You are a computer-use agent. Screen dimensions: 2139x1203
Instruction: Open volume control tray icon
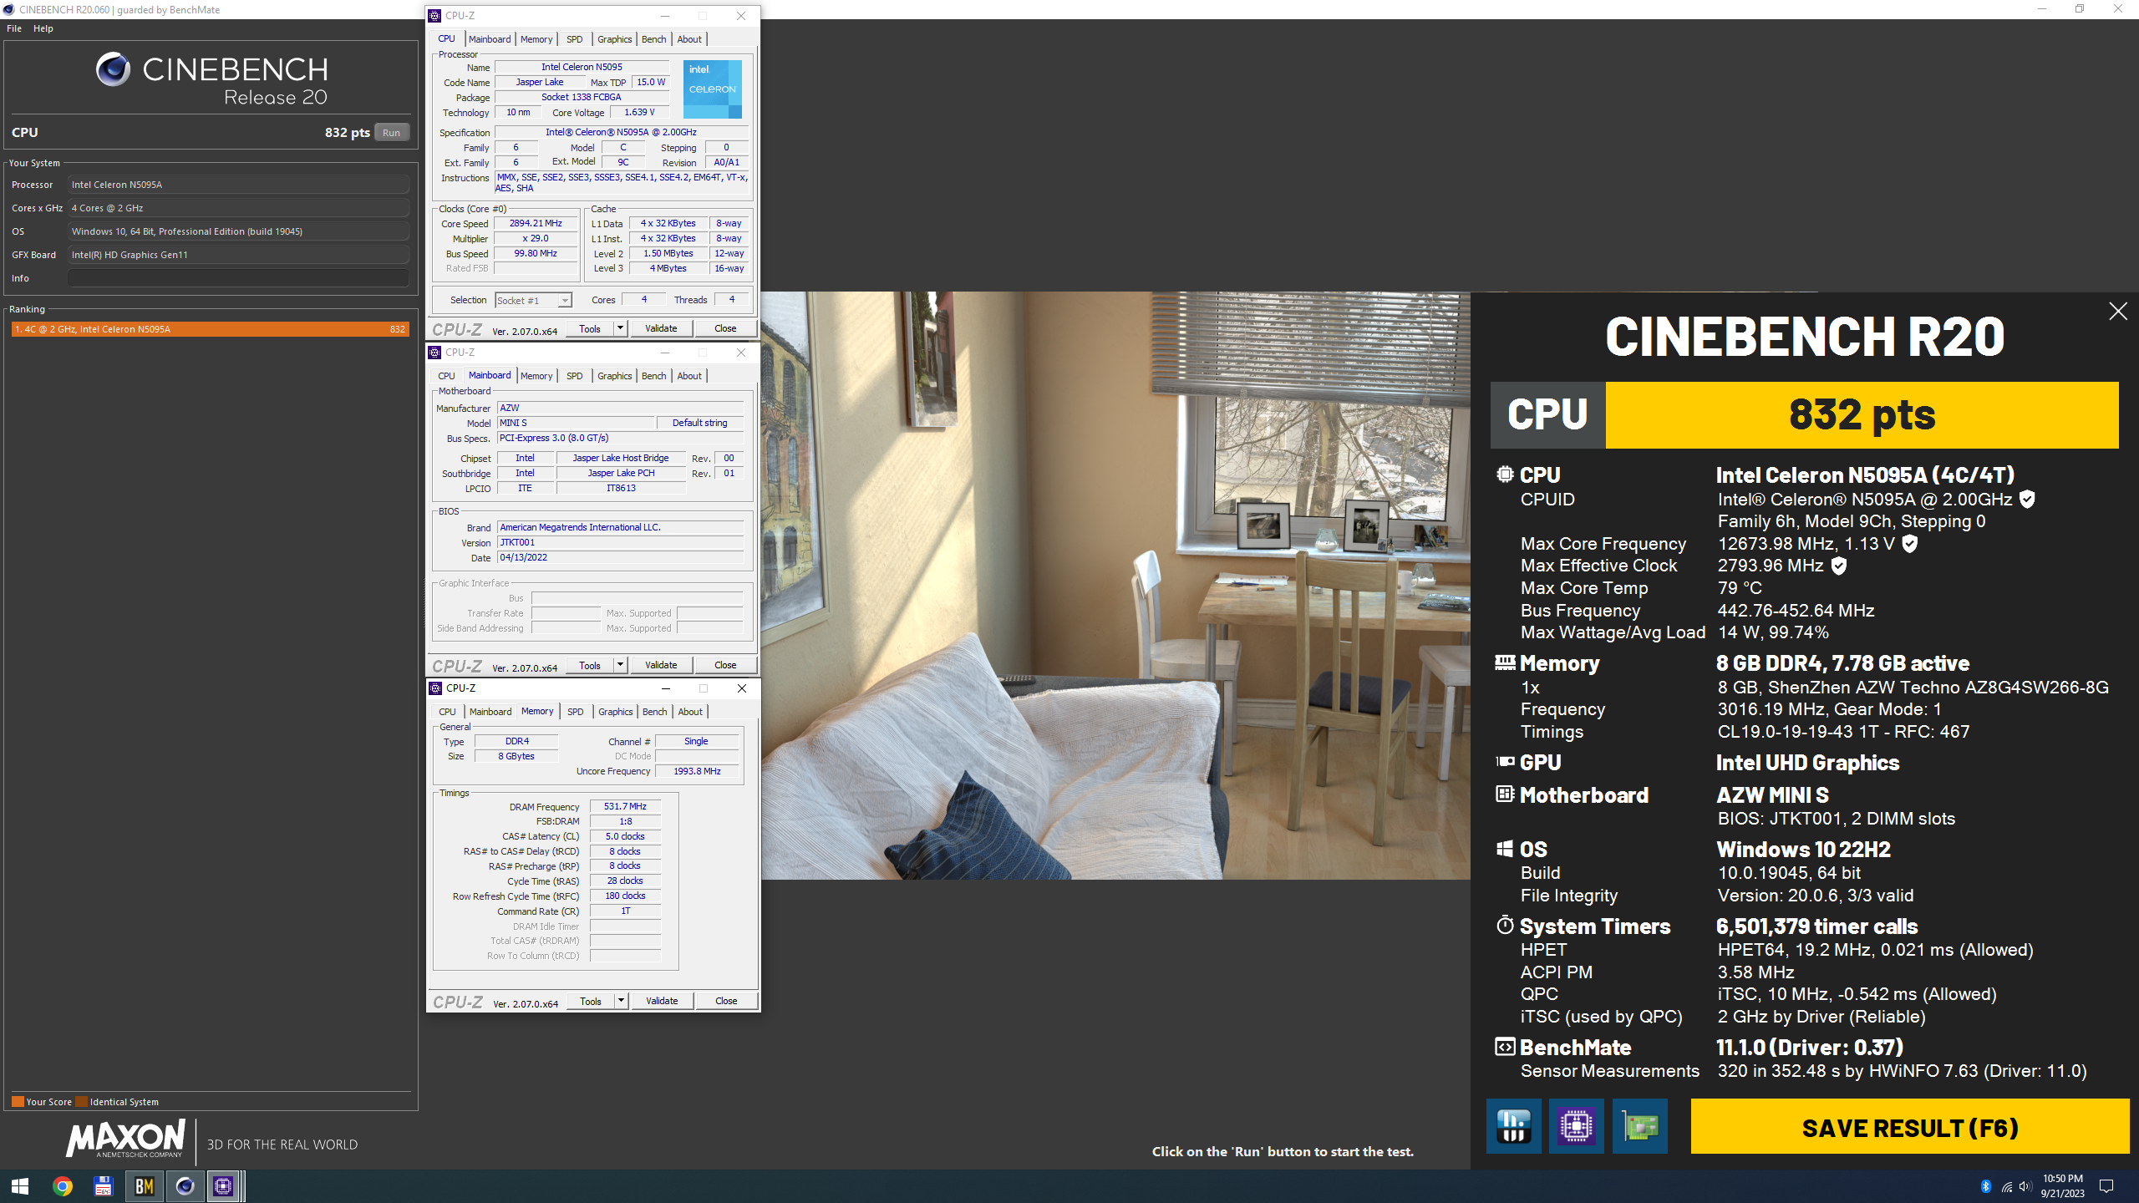[x=2025, y=1186]
